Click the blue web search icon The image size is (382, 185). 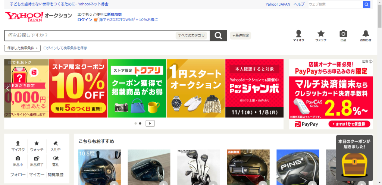[367, 4]
